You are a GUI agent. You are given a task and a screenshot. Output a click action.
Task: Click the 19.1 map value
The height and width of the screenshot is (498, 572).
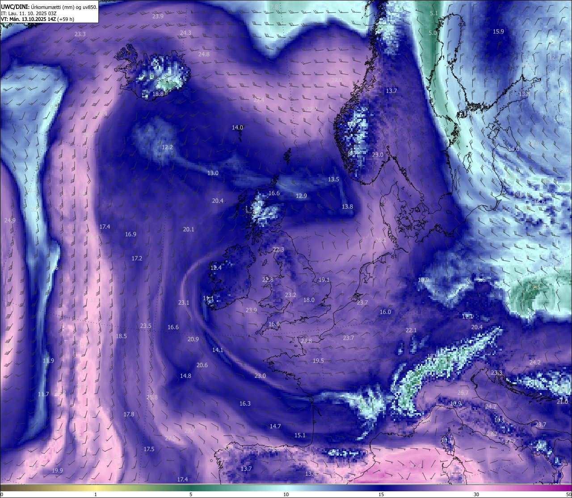click(324, 280)
